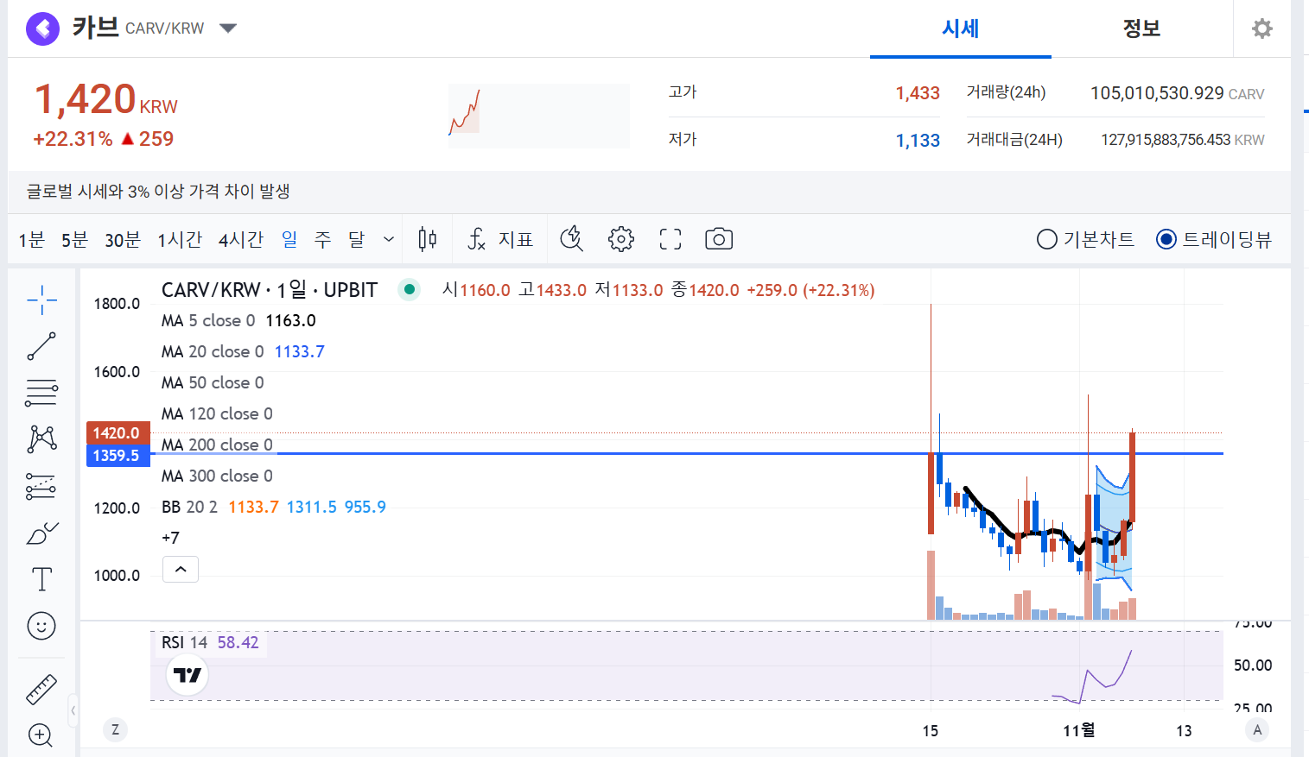This screenshot has width=1309, height=757.
Task: Select the text annotation tool
Action: pyautogui.click(x=41, y=579)
